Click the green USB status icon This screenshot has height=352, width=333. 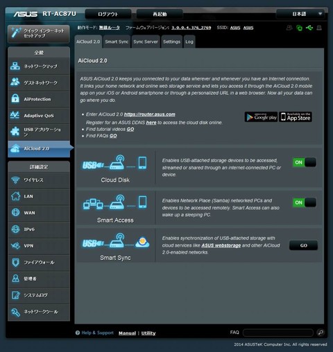pyautogui.click(x=309, y=28)
